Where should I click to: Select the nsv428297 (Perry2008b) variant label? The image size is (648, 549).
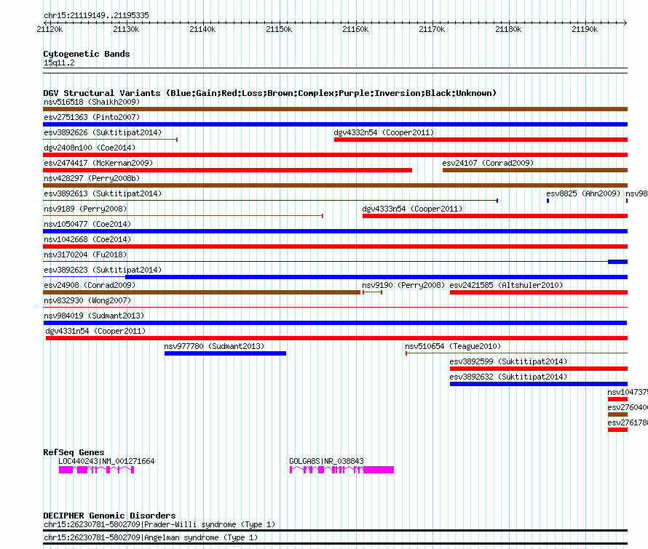[x=92, y=178]
